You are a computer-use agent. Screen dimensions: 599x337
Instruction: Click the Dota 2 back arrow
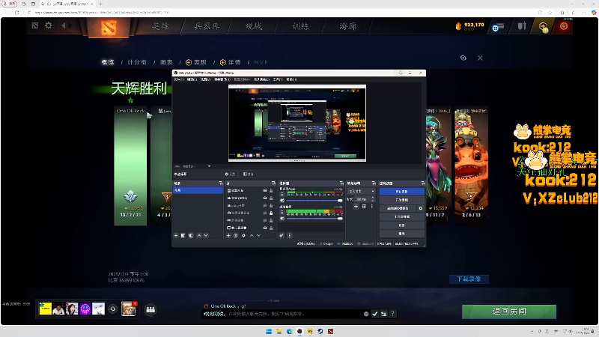click(64, 25)
